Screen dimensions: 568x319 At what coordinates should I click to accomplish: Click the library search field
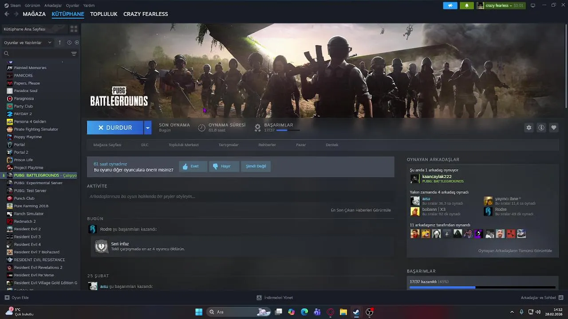pos(38,54)
